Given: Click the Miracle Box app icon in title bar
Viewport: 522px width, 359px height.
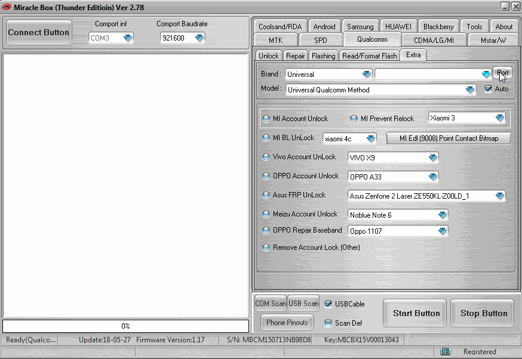Looking at the screenshot, I should [x=7, y=7].
